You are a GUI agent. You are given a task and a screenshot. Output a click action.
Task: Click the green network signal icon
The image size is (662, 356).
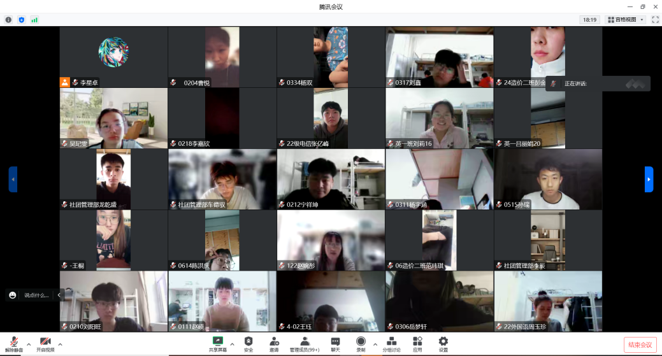(x=34, y=20)
